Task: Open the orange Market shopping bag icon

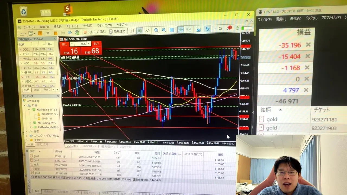Action: coord(56,33)
